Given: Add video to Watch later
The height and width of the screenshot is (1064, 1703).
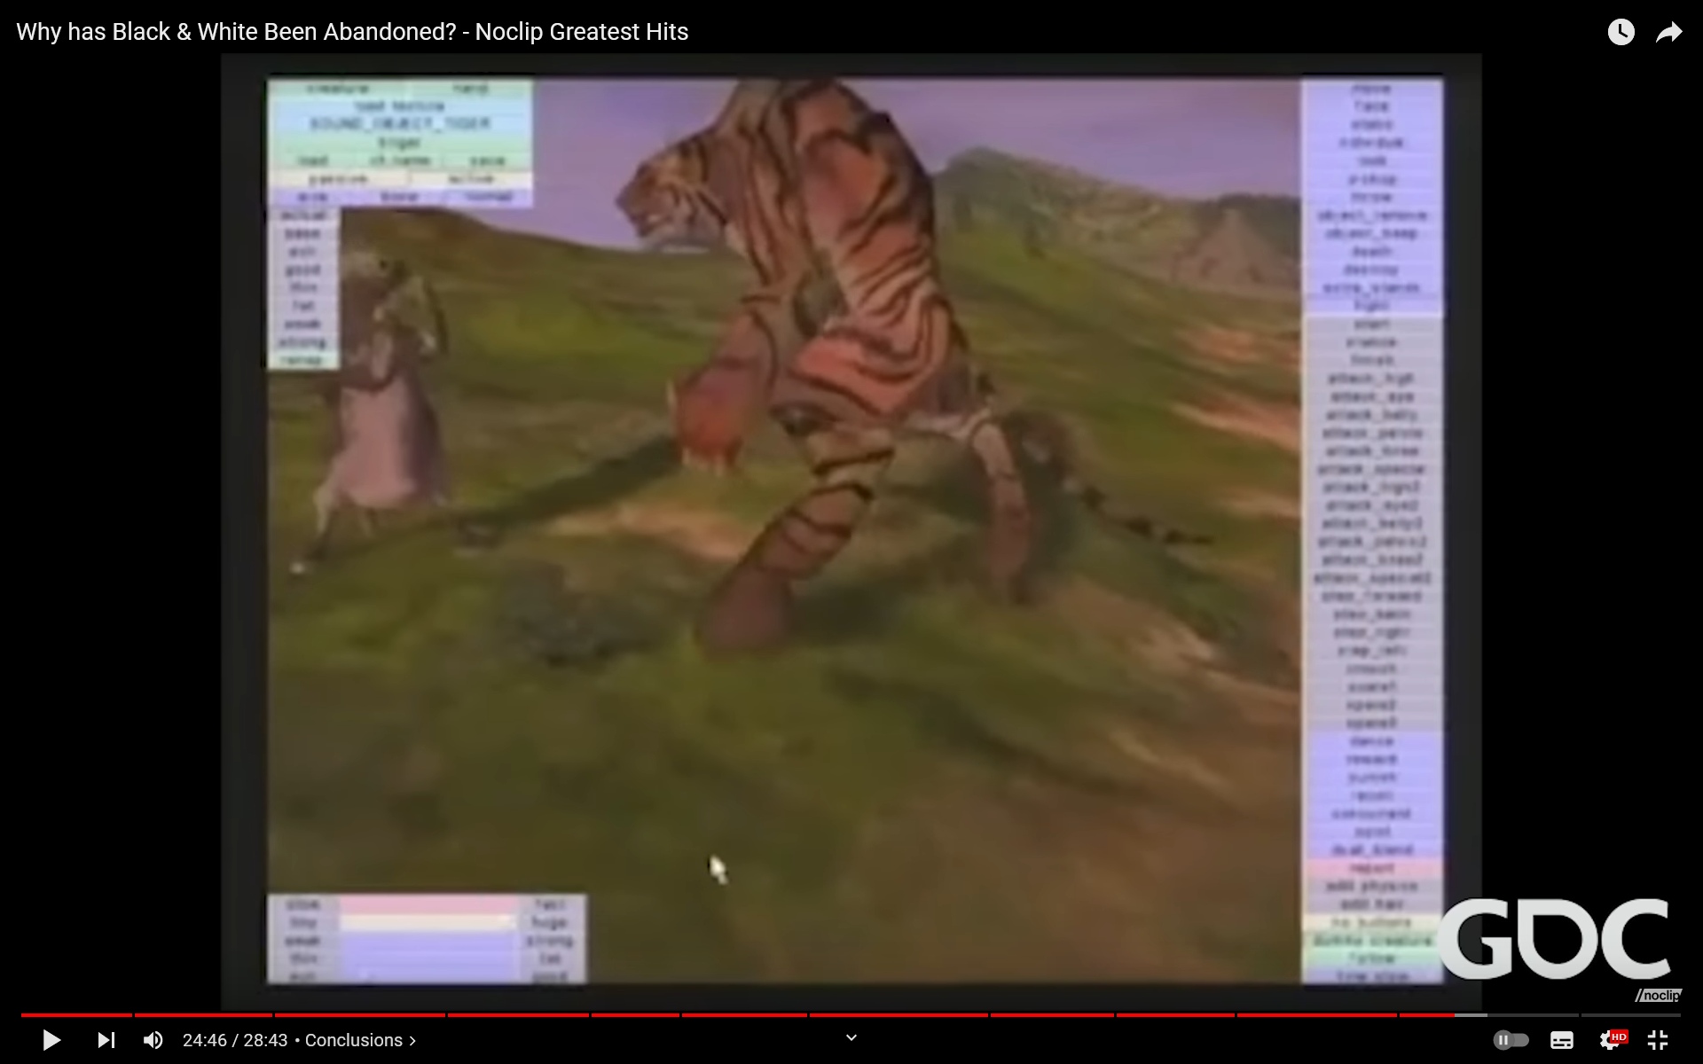Looking at the screenshot, I should (x=1621, y=33).
